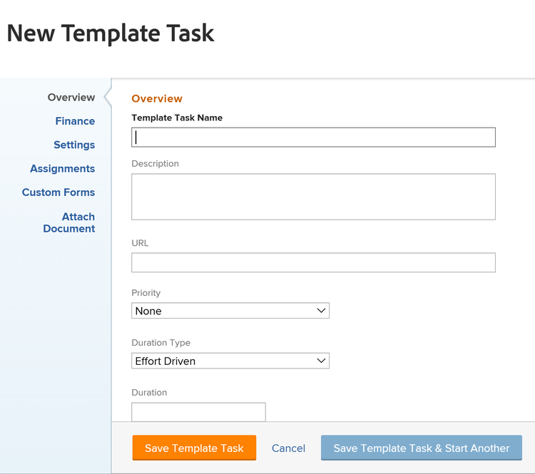
Task: Click the URL input box
Action: pos(313,262)
